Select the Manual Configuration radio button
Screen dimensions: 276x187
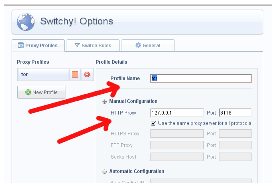[x=105, y=102]
